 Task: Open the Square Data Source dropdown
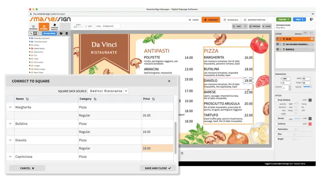click(x=109, y=91)
